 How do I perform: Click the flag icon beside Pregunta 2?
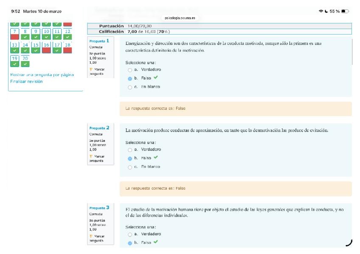91,156
